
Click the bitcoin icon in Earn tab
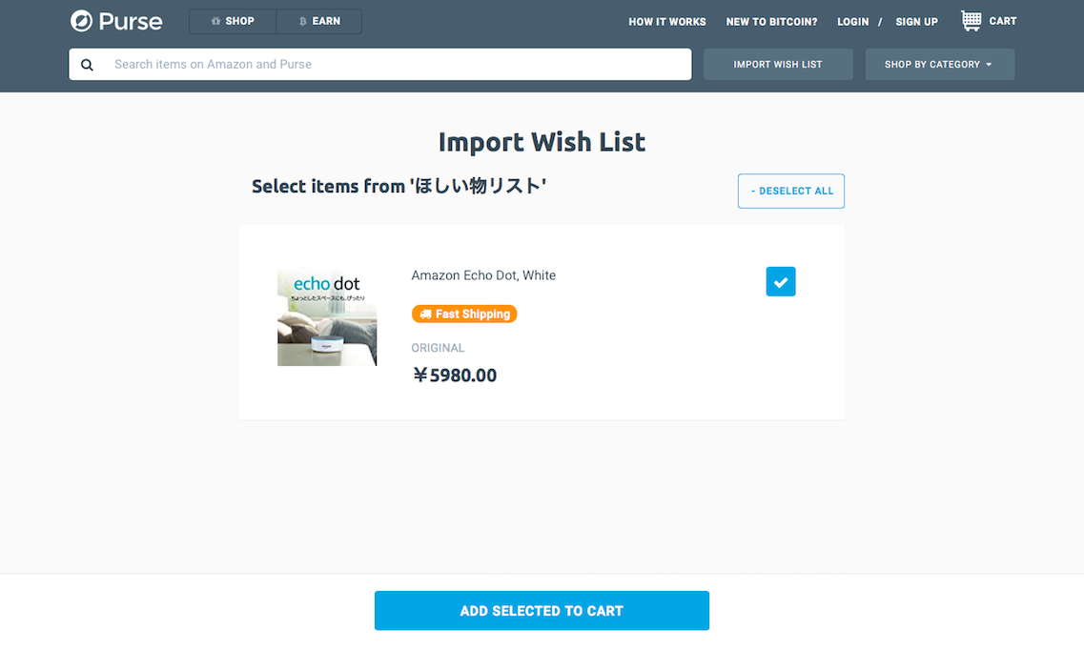tap(303, 21)
